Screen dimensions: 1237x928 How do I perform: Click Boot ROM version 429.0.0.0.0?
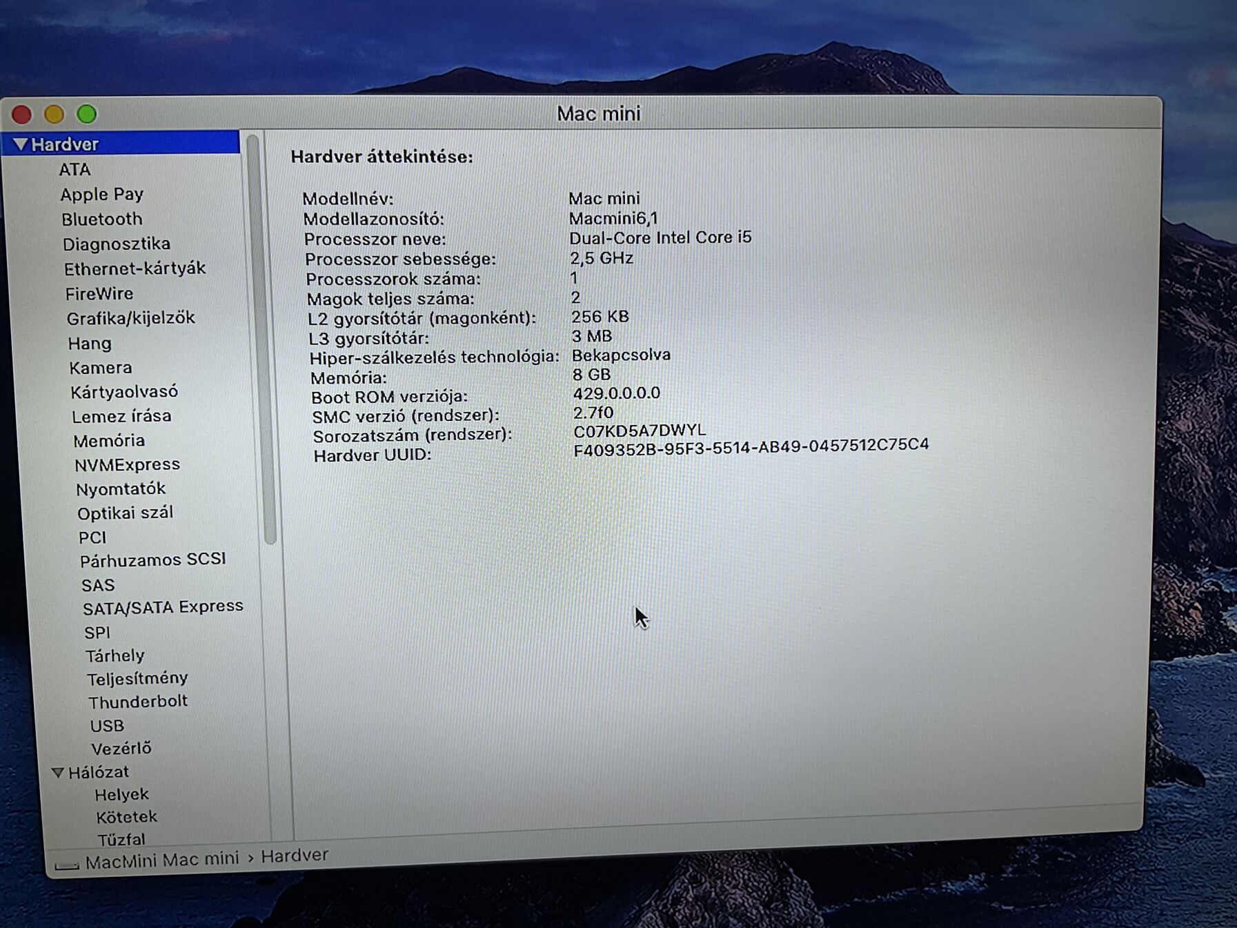click(x=617, y=393)
